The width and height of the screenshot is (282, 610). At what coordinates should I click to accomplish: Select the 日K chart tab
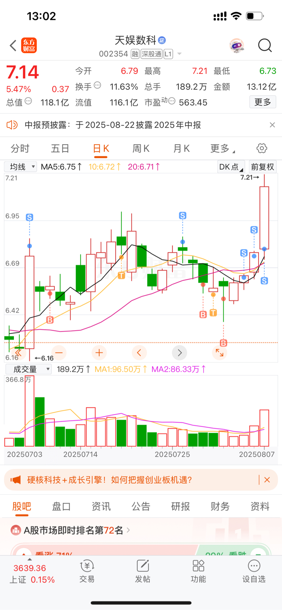[101, 148]
